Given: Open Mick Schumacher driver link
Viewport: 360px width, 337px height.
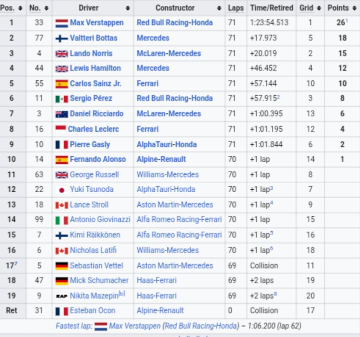Looking at the screenshot, I should click(99, 281).
